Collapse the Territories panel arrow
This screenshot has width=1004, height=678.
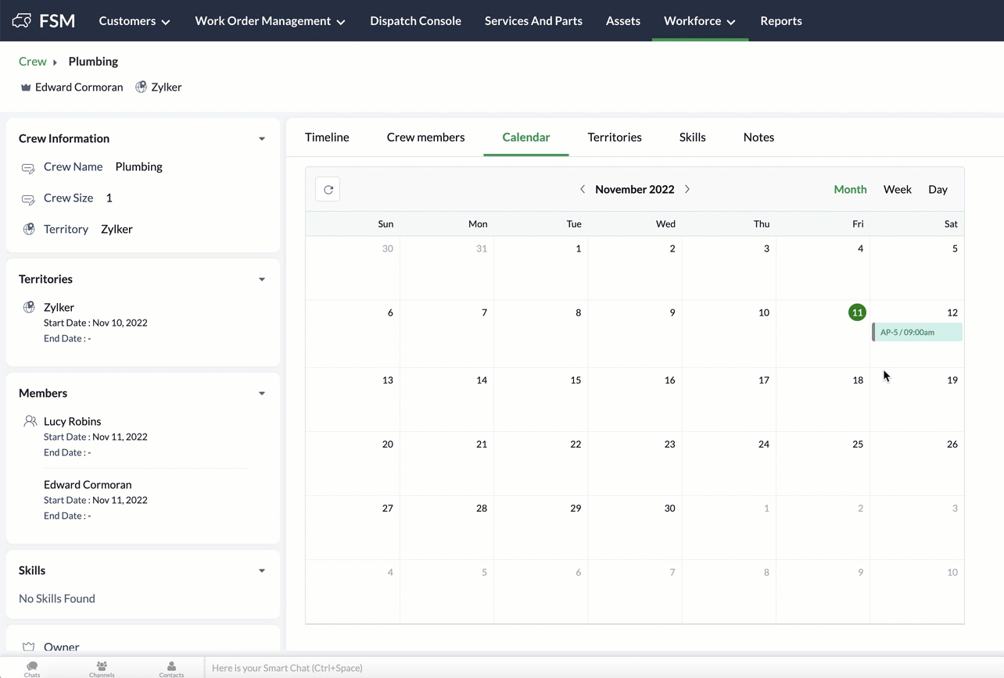click(x=262, y=280)
